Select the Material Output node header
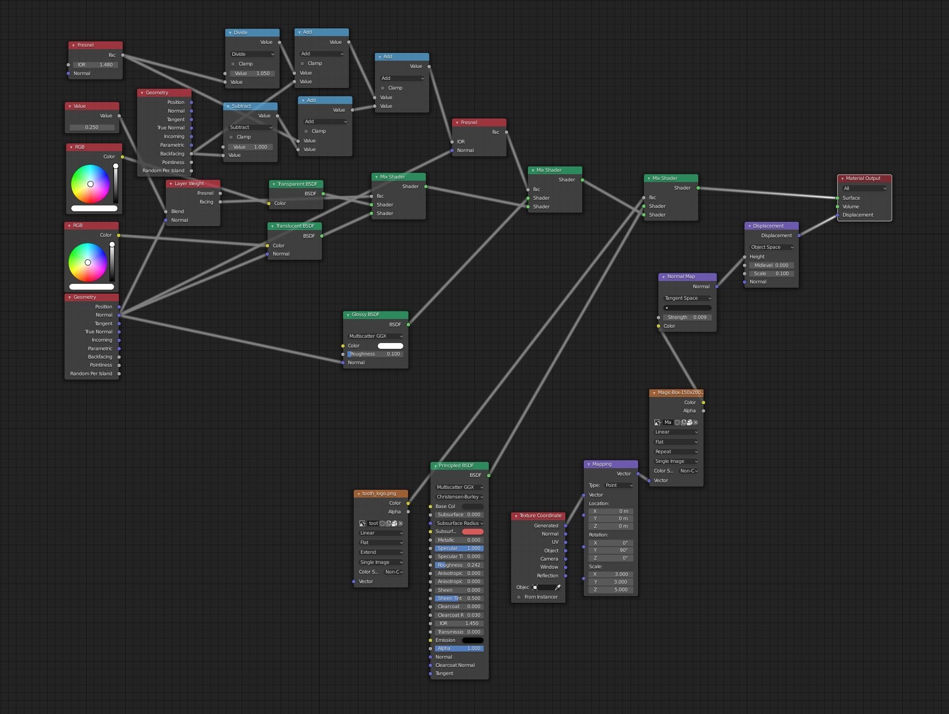The height and width of the screenshot is (714, 949). pos(863,178)
